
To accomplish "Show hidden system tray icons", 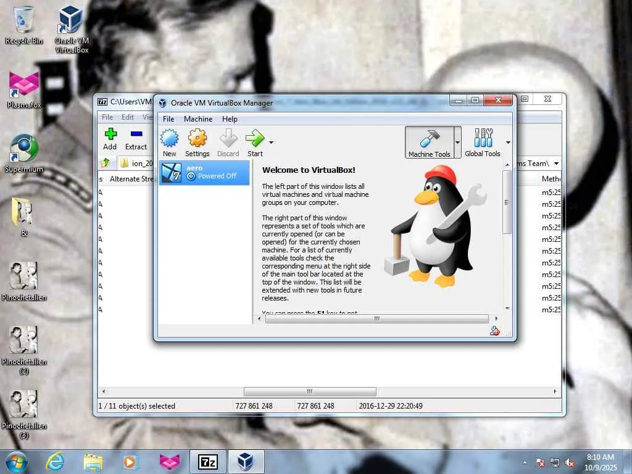I will point(525,463).
